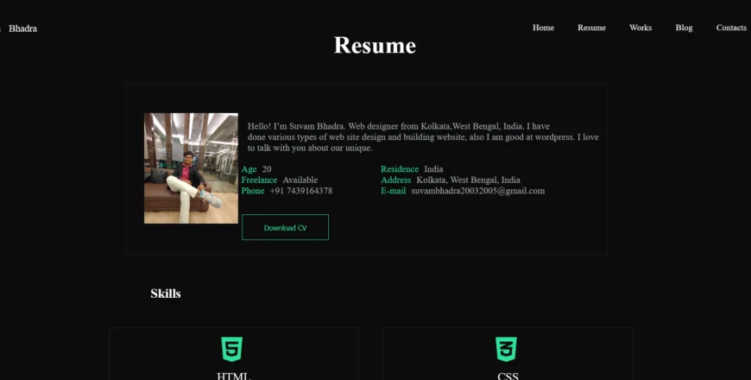
Task: Click the HTML5 shield icon
Action: (x=231, y=349)
